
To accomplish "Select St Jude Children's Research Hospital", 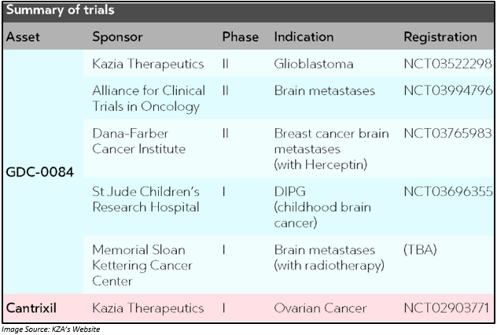I will (x=145, y=200).
